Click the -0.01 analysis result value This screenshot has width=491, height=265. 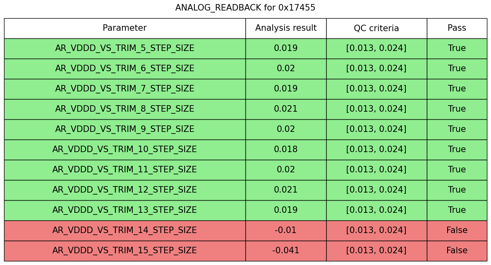pos(286,231)
